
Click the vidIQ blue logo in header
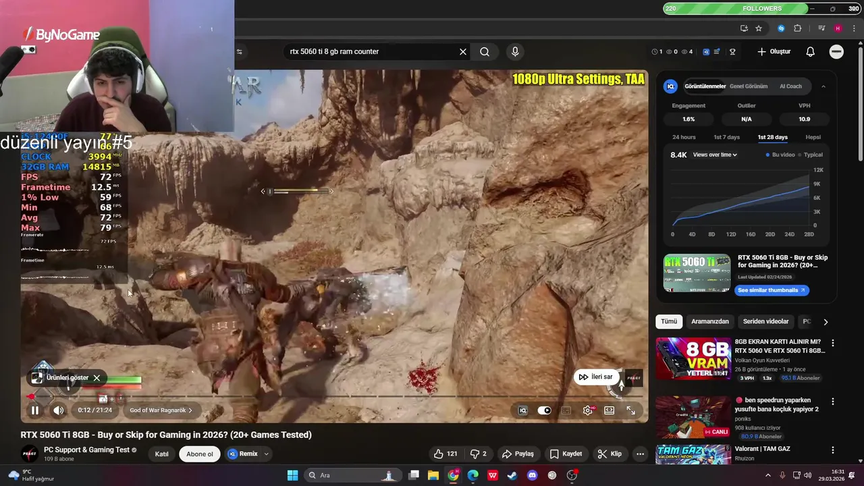(706, 51)
